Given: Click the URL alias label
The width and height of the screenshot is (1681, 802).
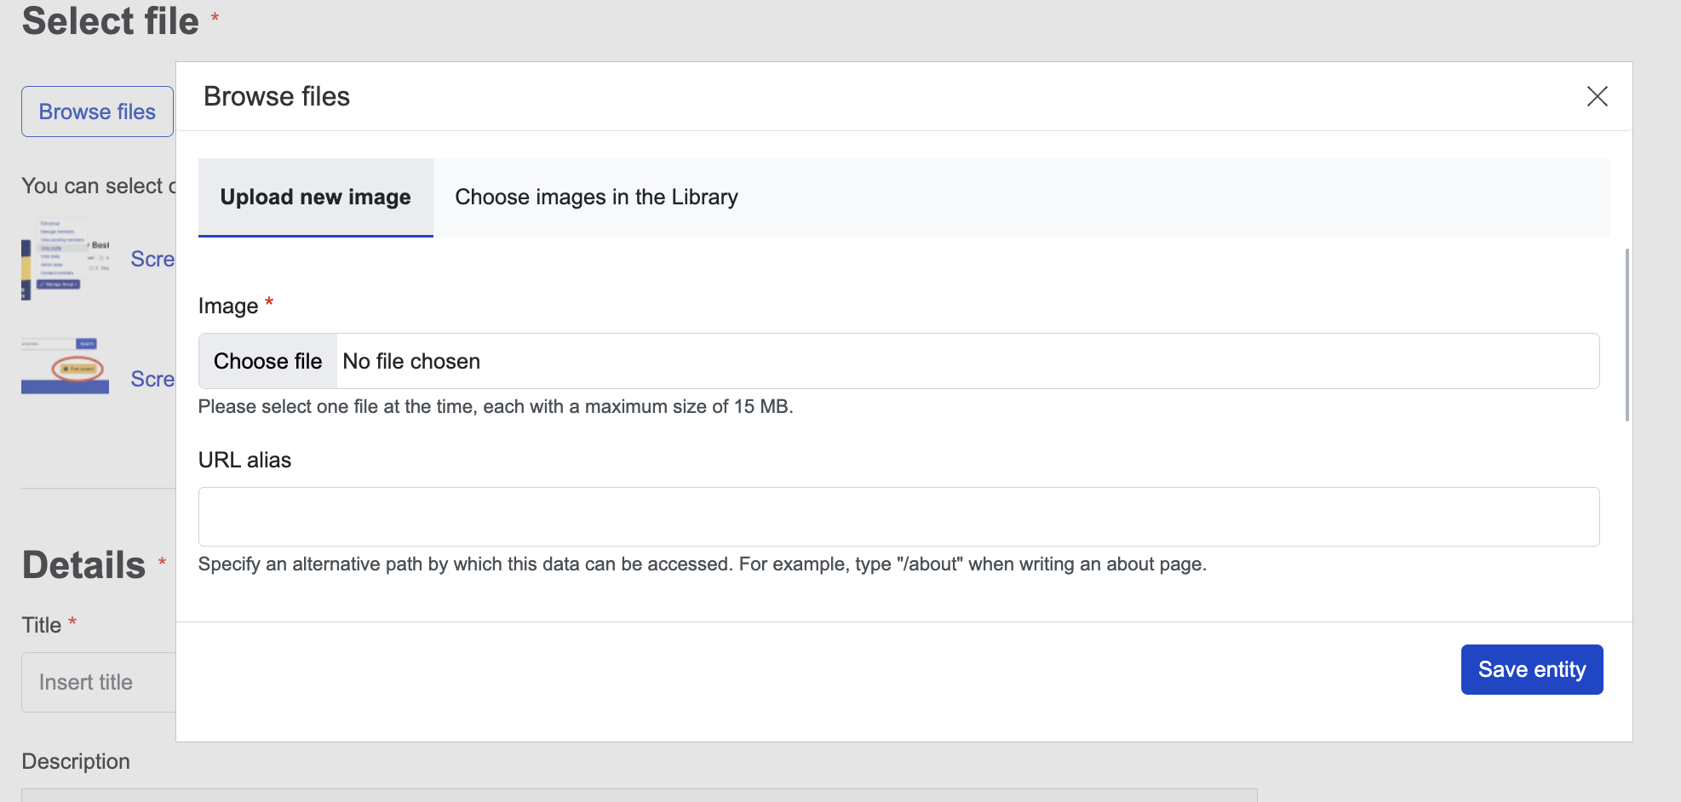Looking at the screenshot, I should click(244, 460).
